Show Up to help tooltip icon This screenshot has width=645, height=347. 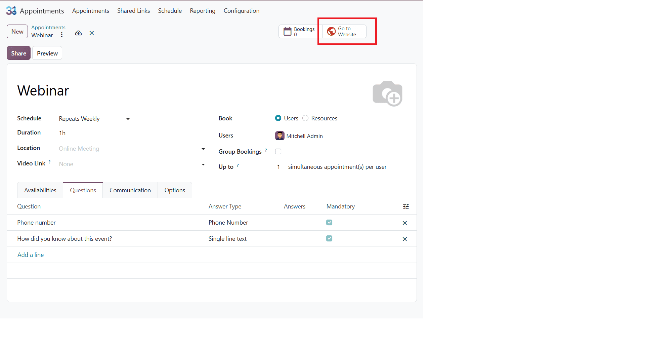[x=238, y=165]
